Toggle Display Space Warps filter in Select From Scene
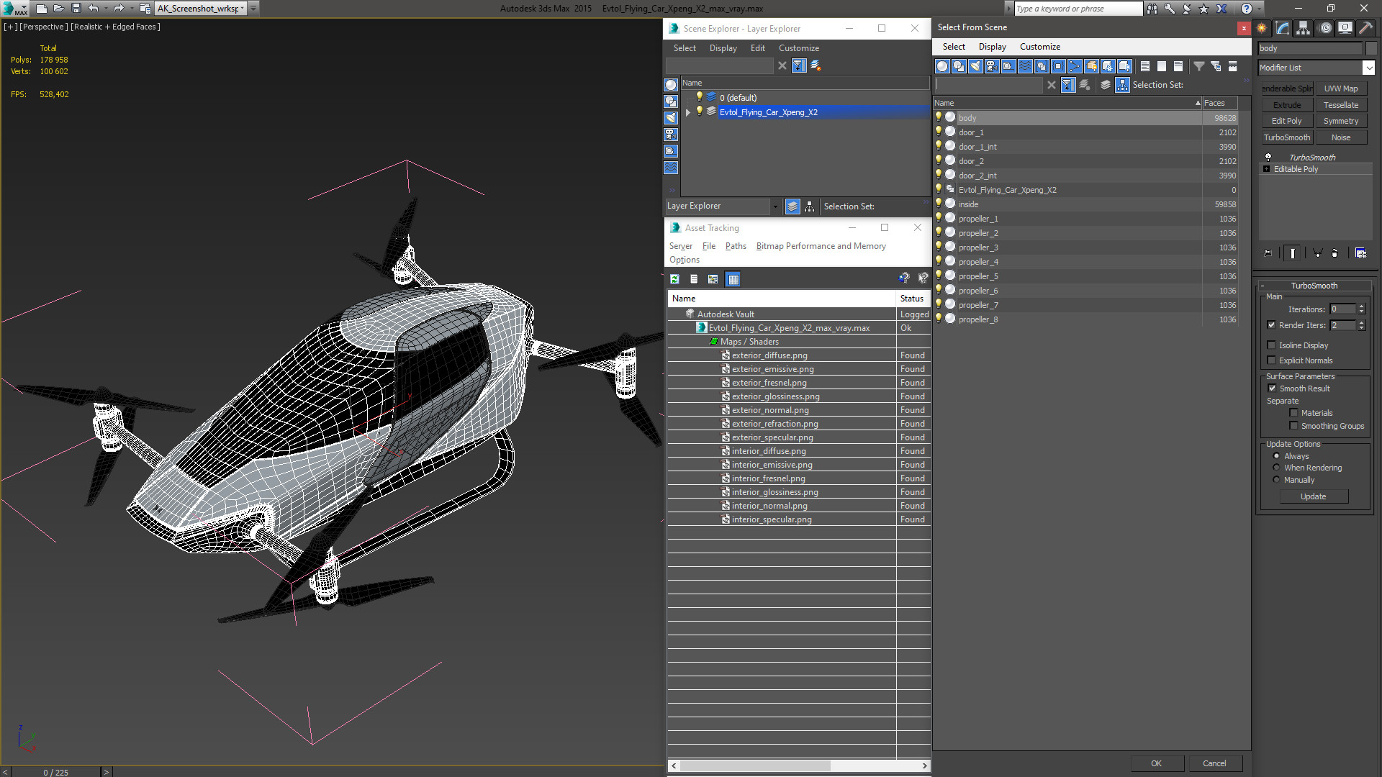 1025,66
